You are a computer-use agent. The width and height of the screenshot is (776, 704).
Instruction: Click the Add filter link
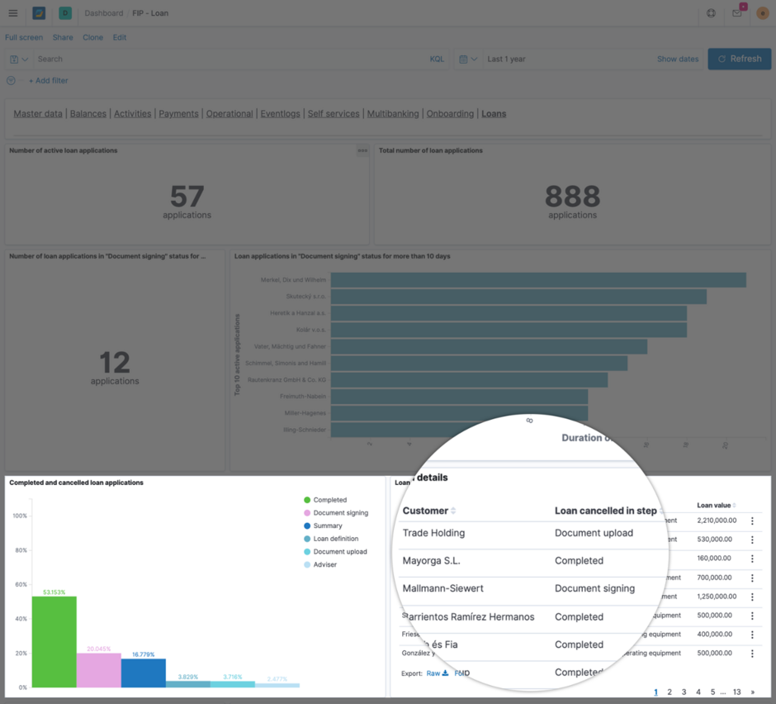coord(48,80)
